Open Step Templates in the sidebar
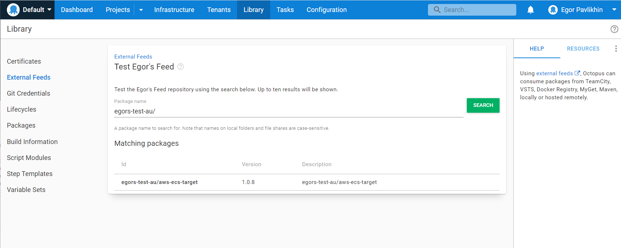The image size is (621, 248). tap(30, 174)
